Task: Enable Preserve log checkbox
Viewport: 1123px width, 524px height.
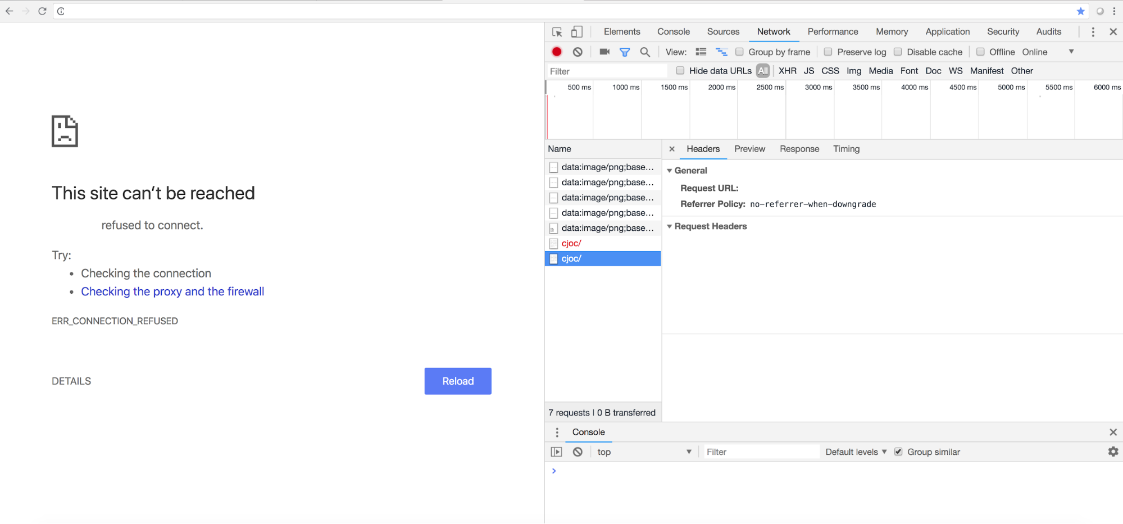Action: pyautogui.click(x=828, y=52)
